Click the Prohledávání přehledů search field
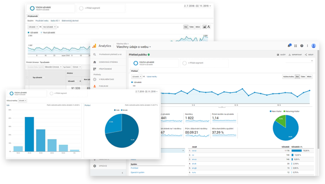325x184 pixels. 110,54
